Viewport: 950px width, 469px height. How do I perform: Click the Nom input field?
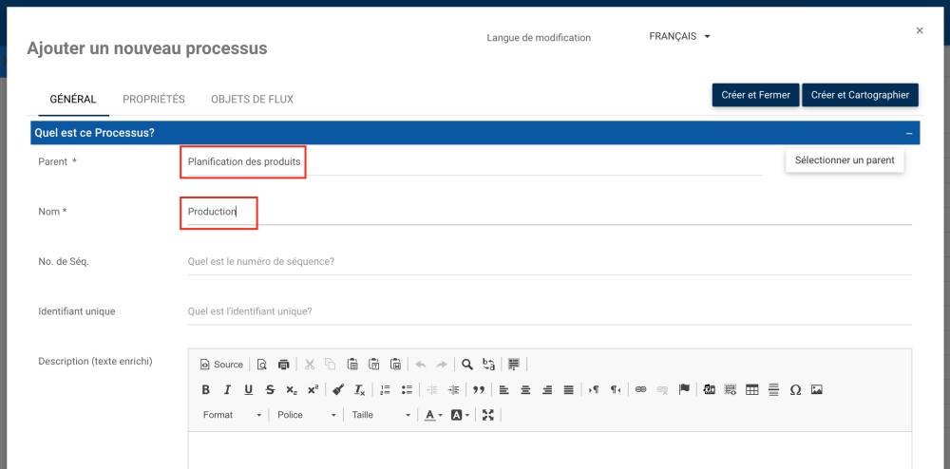(549, 212)
